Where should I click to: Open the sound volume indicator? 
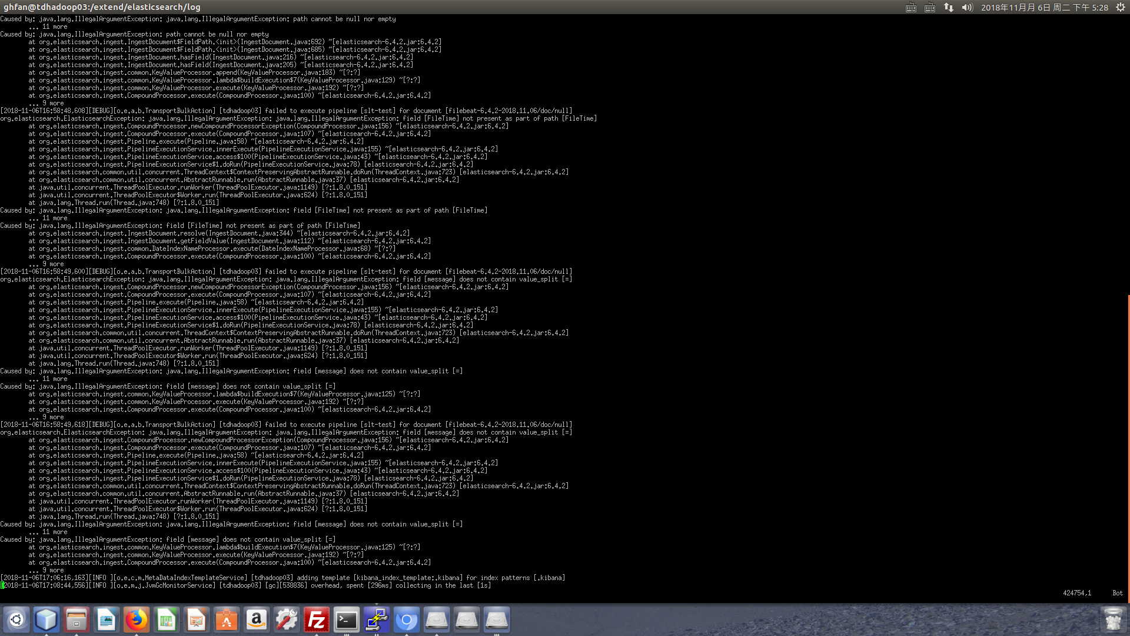coord(967,7)
